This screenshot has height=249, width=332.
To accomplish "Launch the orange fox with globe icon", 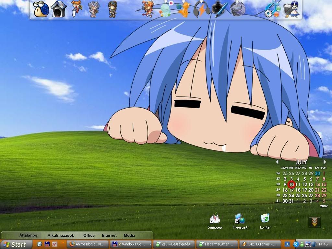I will tap(184, 9).
